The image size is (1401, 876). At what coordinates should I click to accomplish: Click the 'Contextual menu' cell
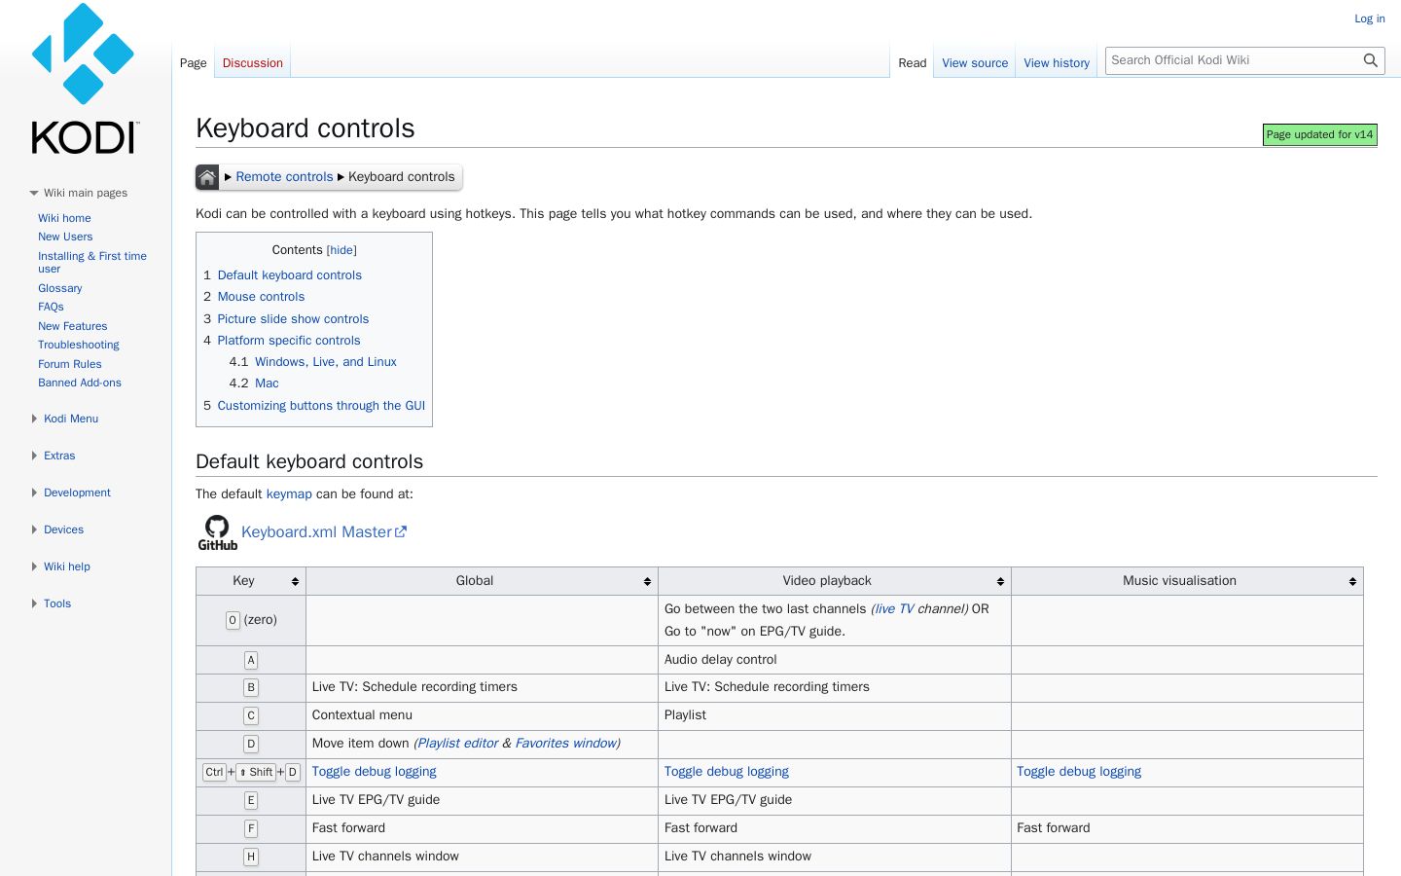[482, 715]
